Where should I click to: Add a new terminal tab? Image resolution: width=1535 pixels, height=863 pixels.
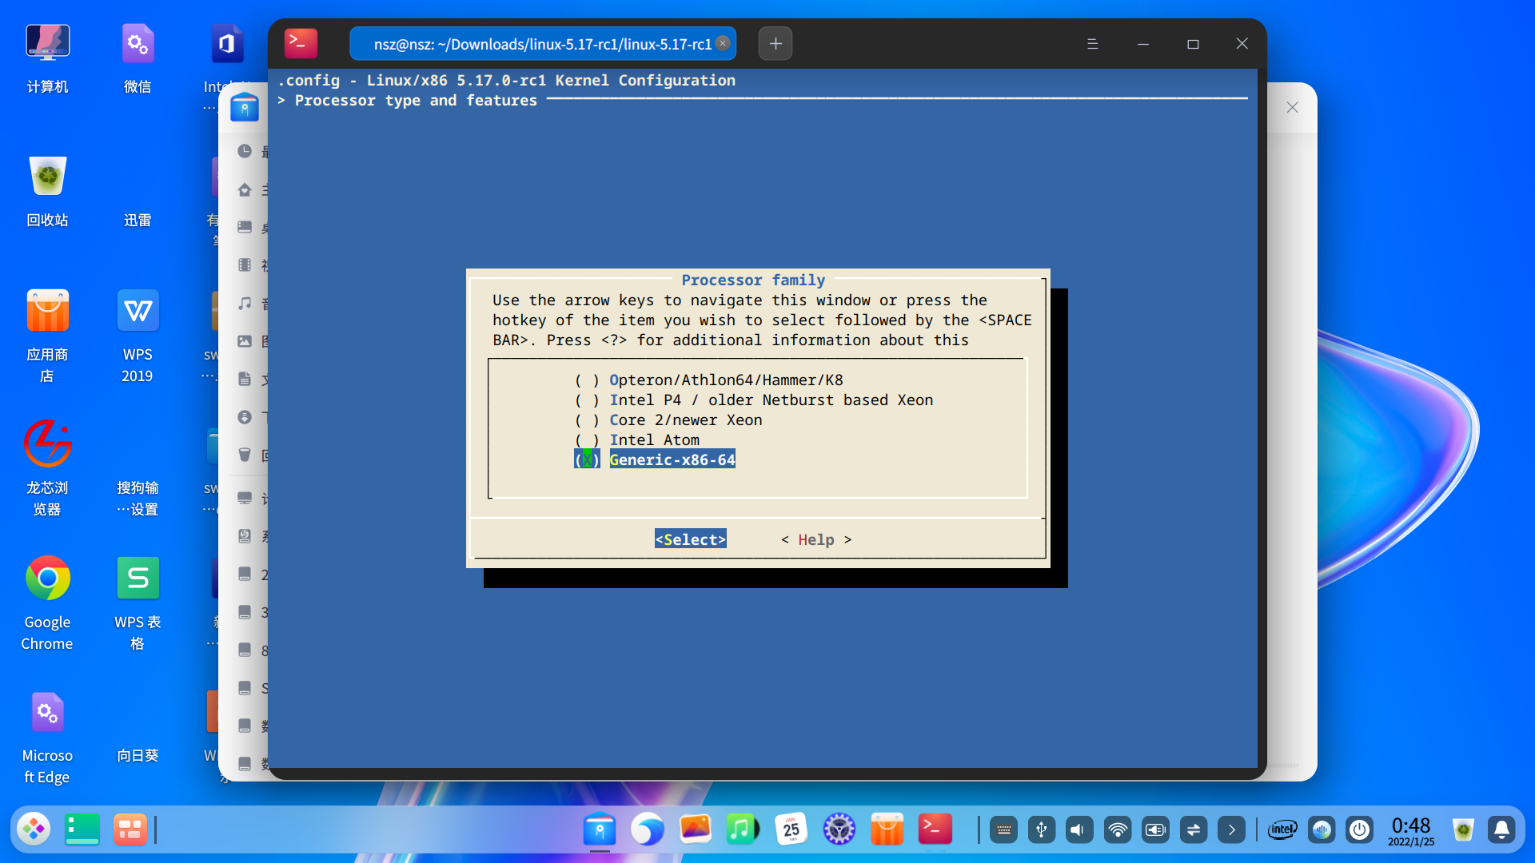pos(775,44)
